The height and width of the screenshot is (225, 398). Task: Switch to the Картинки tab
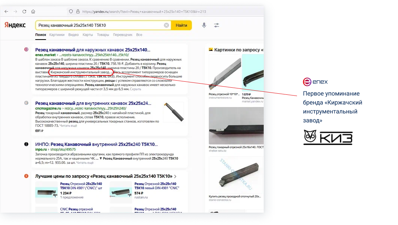click(x=57, y=35)
